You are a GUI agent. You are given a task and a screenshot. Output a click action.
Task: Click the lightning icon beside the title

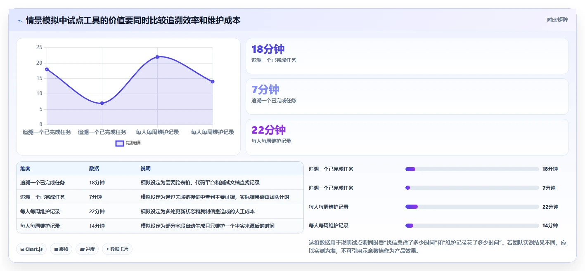[20, 20]
